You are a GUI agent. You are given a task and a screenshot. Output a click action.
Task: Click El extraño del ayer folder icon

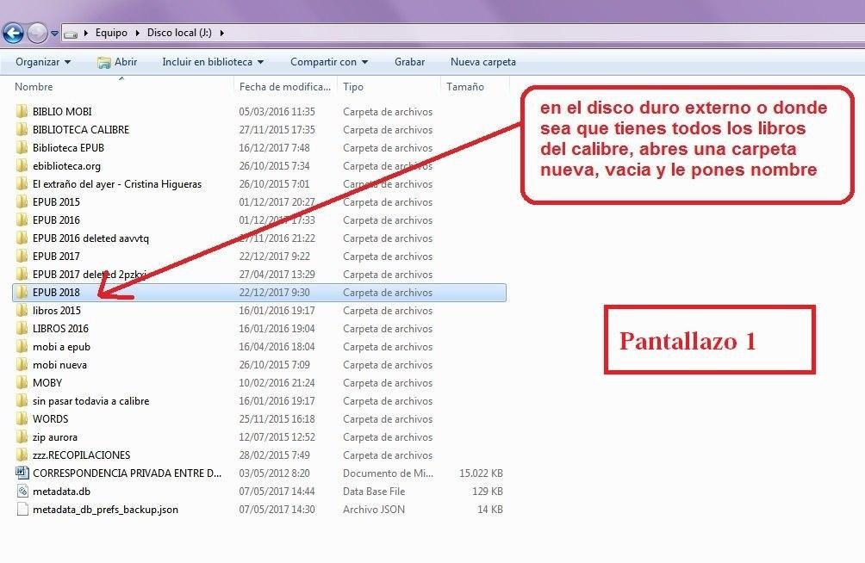pos(22,183)
